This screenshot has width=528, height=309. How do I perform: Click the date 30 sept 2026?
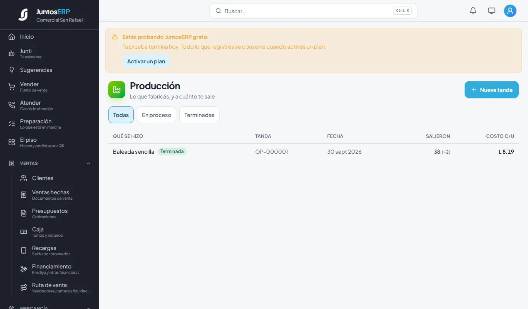point(344,152)
